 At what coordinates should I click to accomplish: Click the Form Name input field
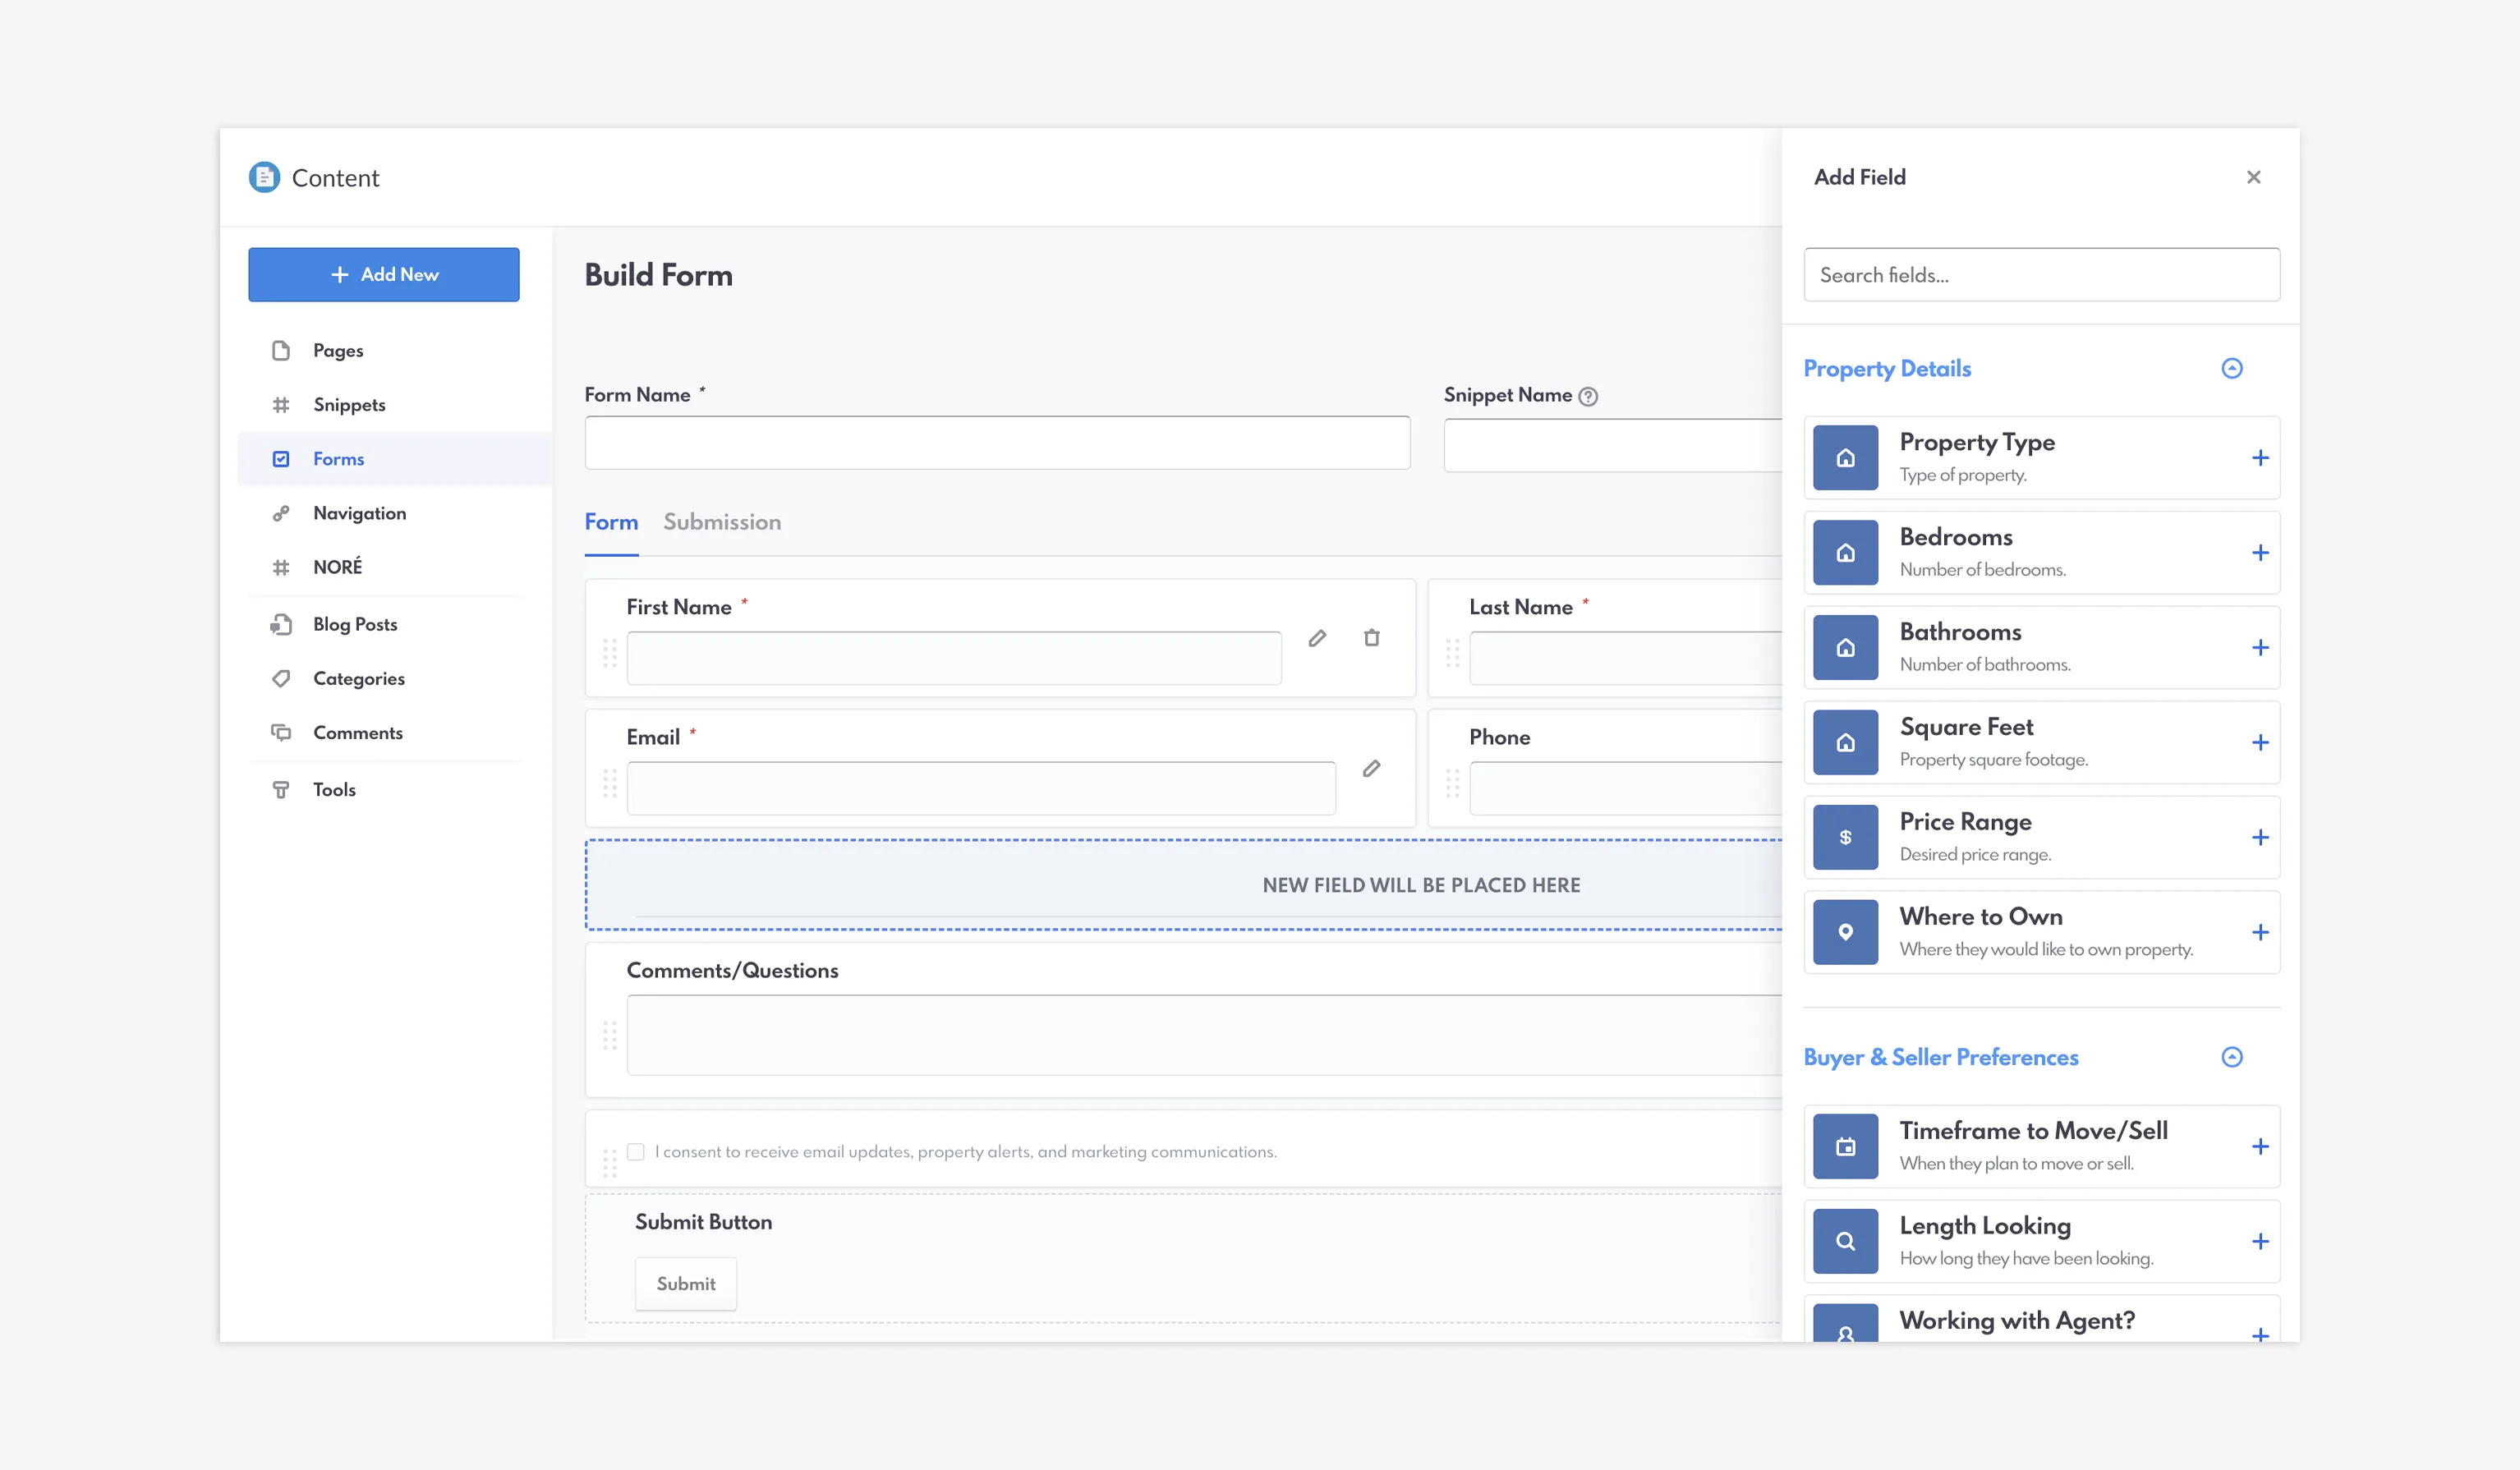997,443
